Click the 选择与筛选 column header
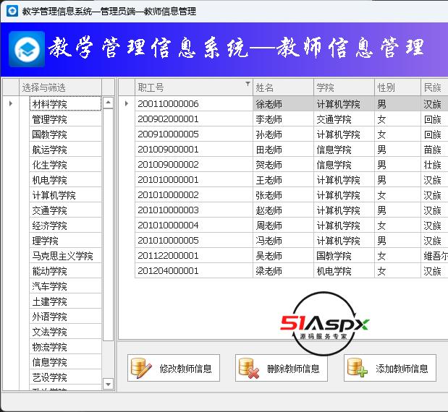This screenshot has width=448, height=412. (x=60, y=87)
